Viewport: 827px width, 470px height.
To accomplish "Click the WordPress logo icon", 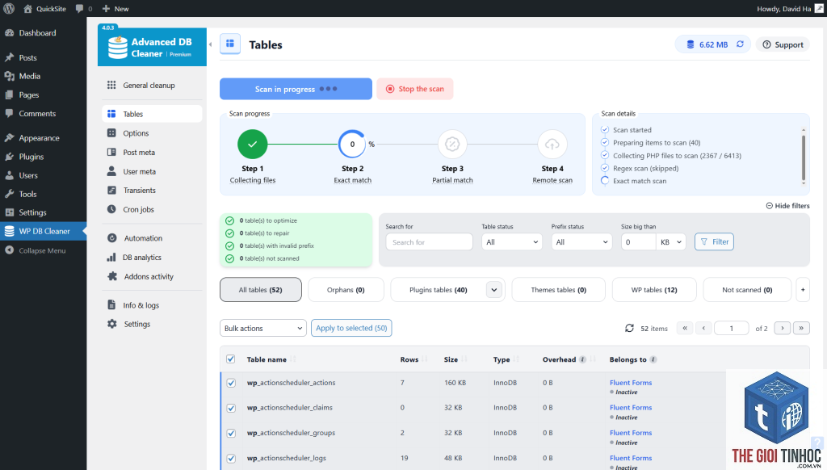I will tap(9, 8).
